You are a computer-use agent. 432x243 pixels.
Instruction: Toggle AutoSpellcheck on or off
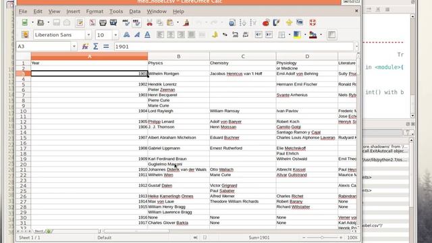pos(136,22)
